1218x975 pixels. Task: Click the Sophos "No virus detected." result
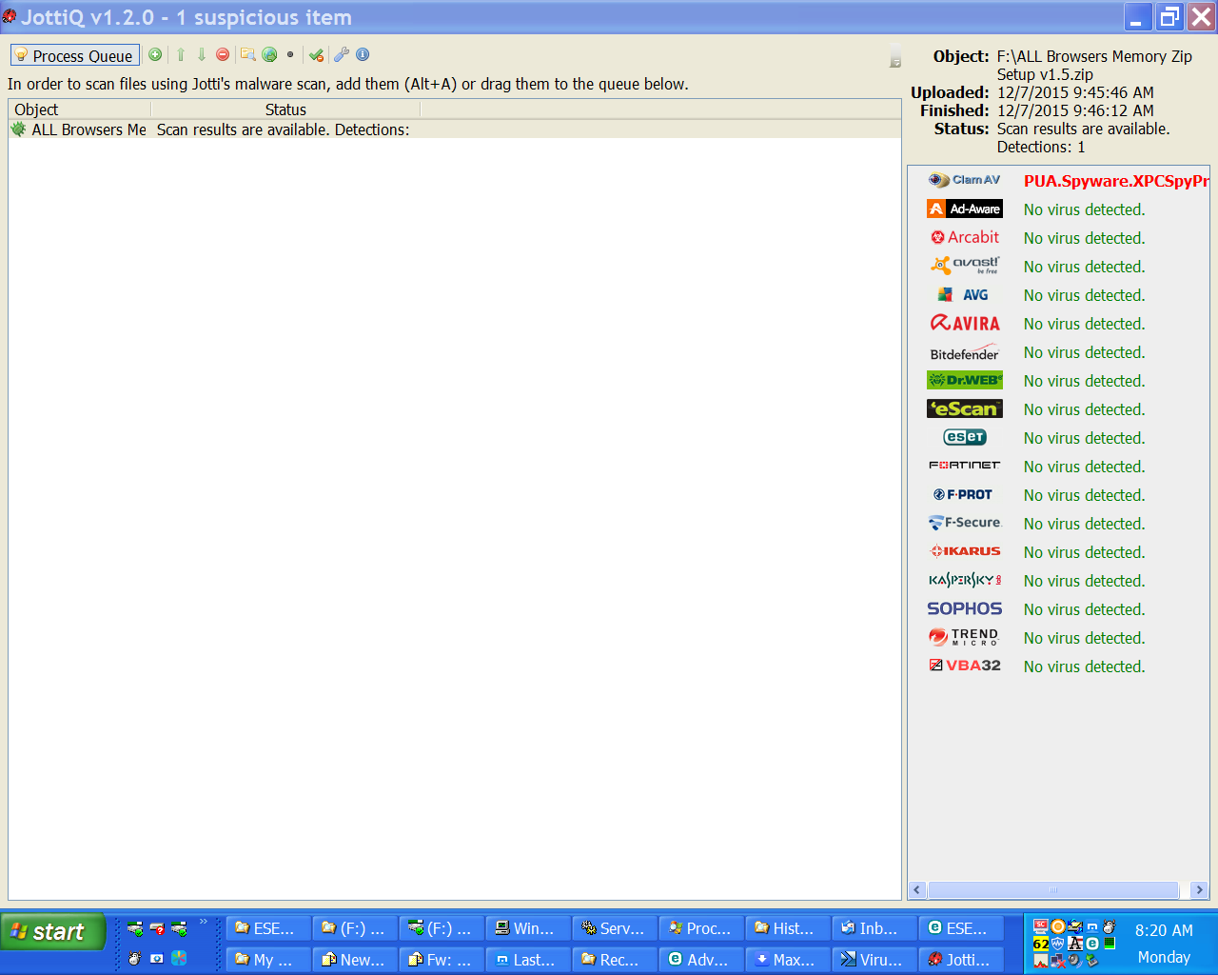[1084, 609]
